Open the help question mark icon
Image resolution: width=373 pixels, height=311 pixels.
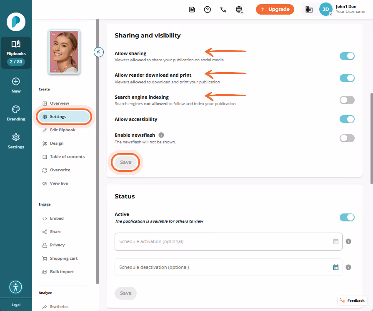(208, 10)
